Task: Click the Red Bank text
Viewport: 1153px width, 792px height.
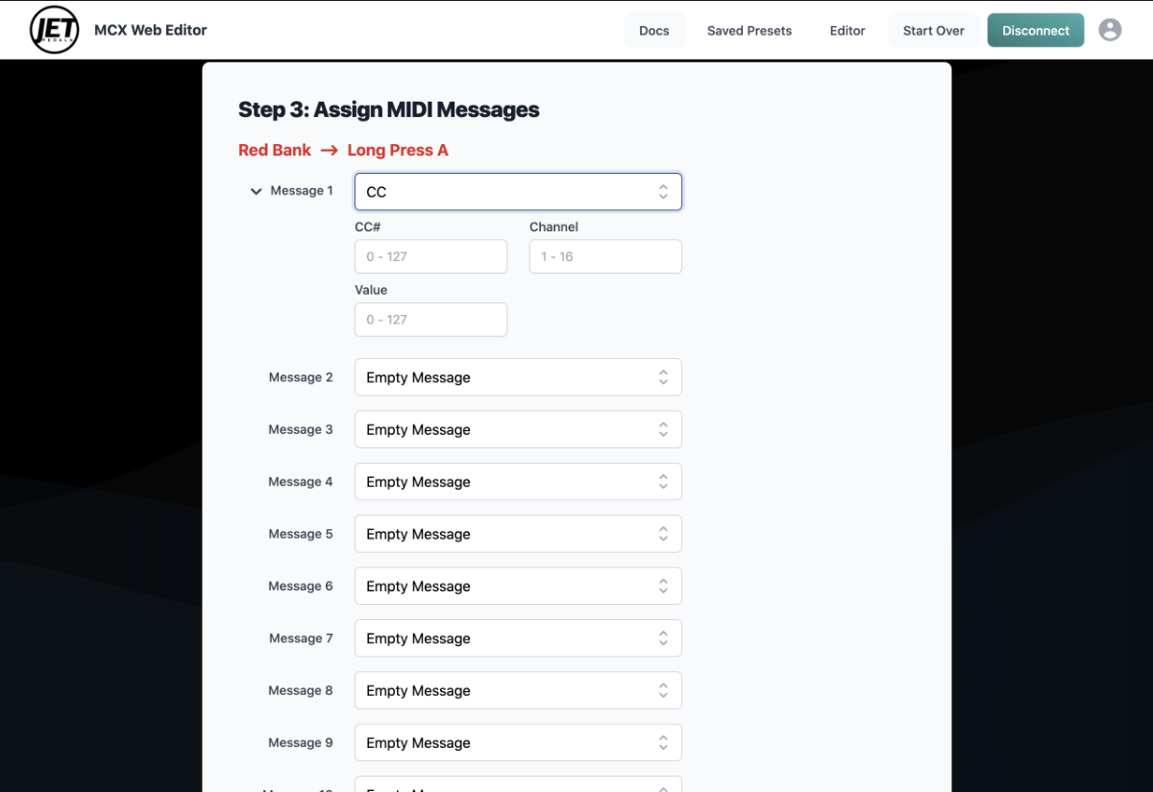Action: [x=275, y=150]
